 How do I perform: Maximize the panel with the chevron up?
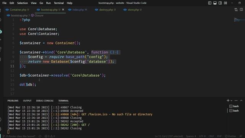[x=241, y=100]
